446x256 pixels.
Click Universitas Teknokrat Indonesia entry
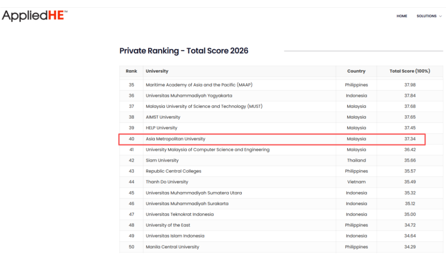click(179, 215)
